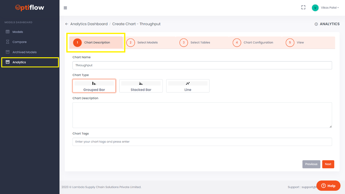The height and width of the screenshot is (194, 345).
Task: Confirm Grouped Bar as chart type
Action: pyautogui.click(x=94, y=86)
